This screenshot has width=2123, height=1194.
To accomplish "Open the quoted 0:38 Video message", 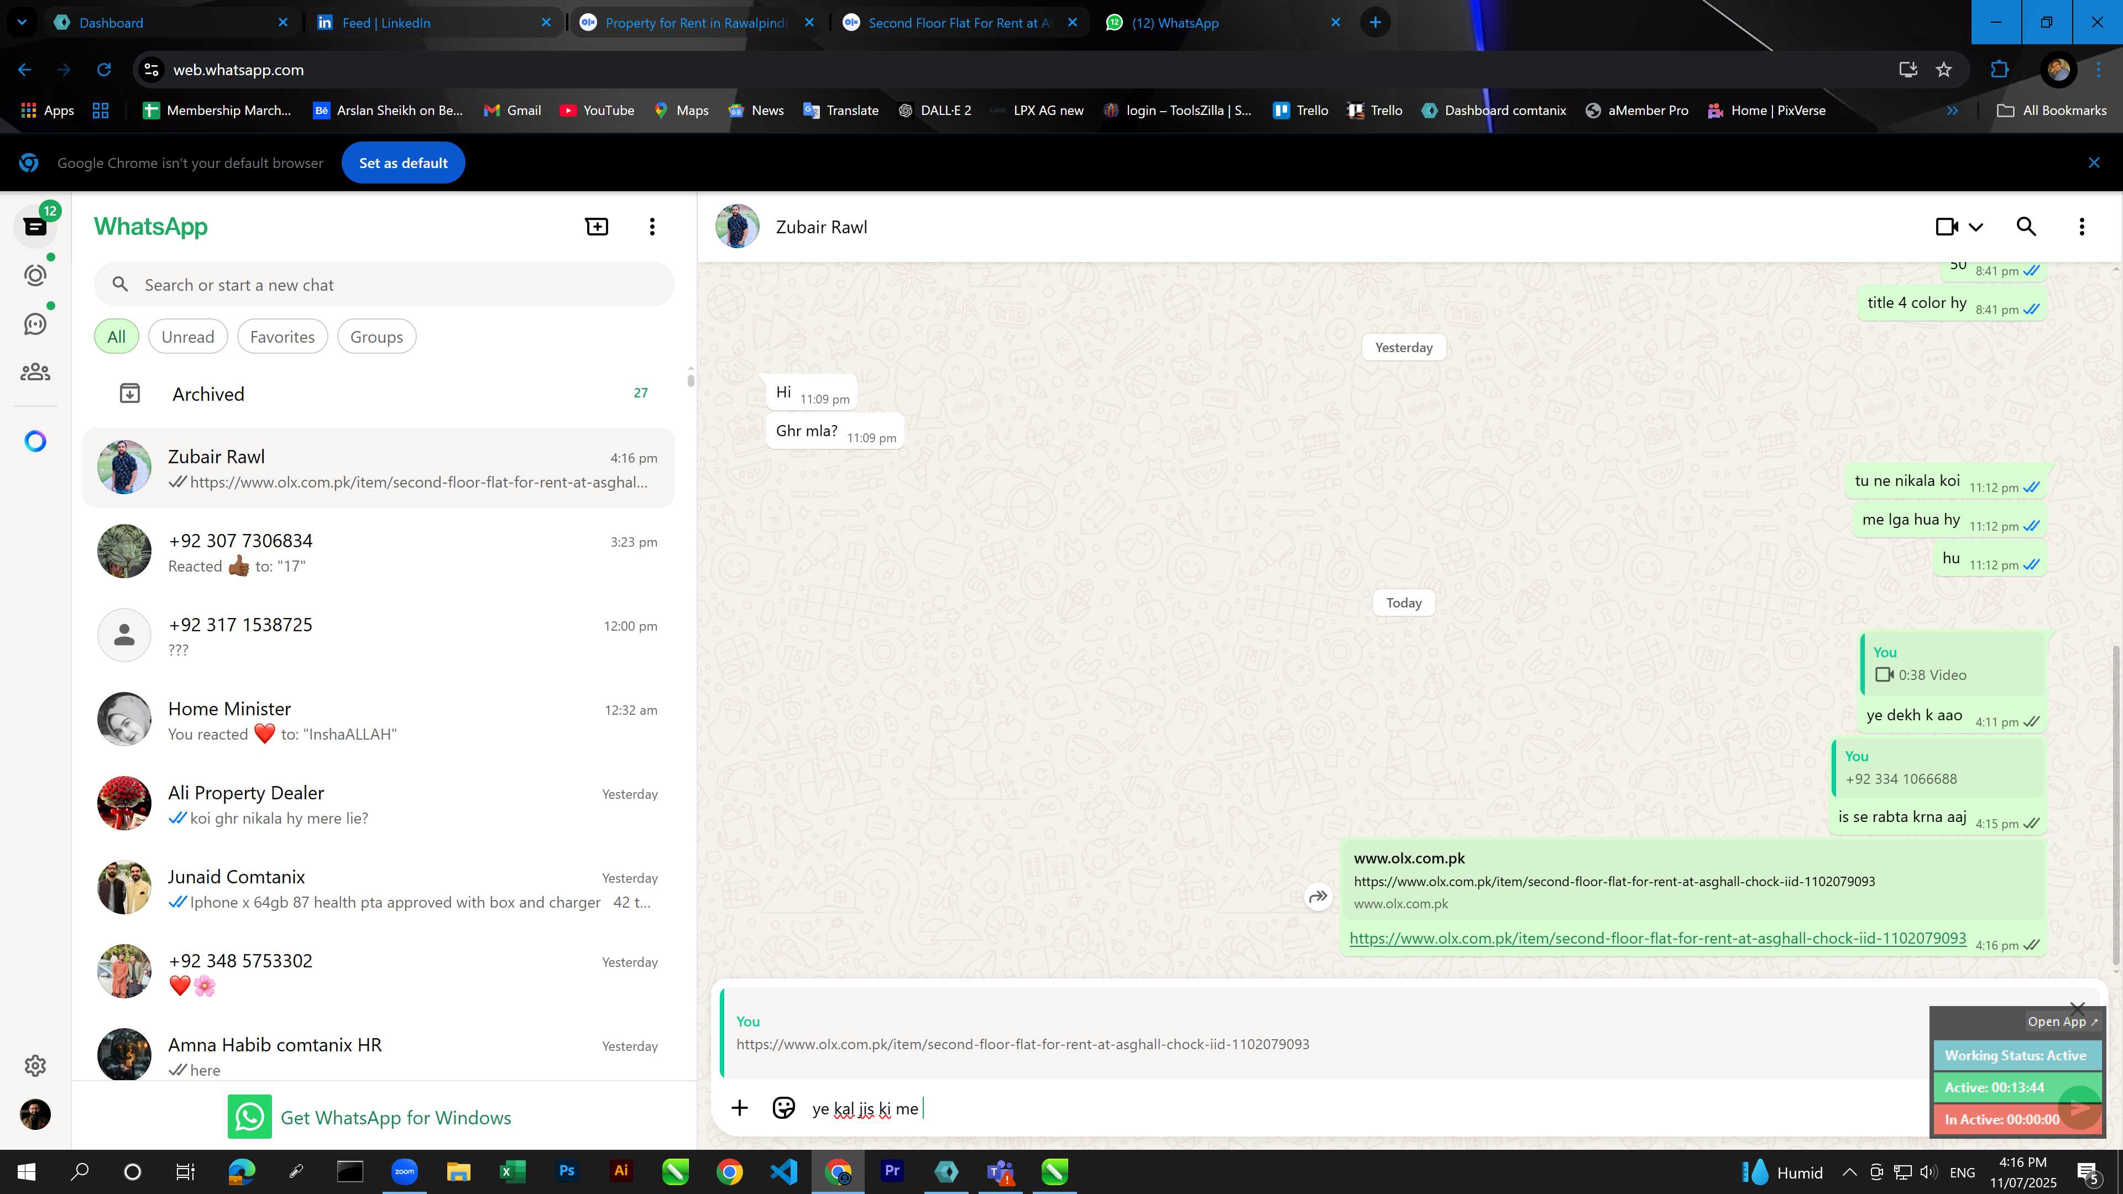I will click(1952, 664).
